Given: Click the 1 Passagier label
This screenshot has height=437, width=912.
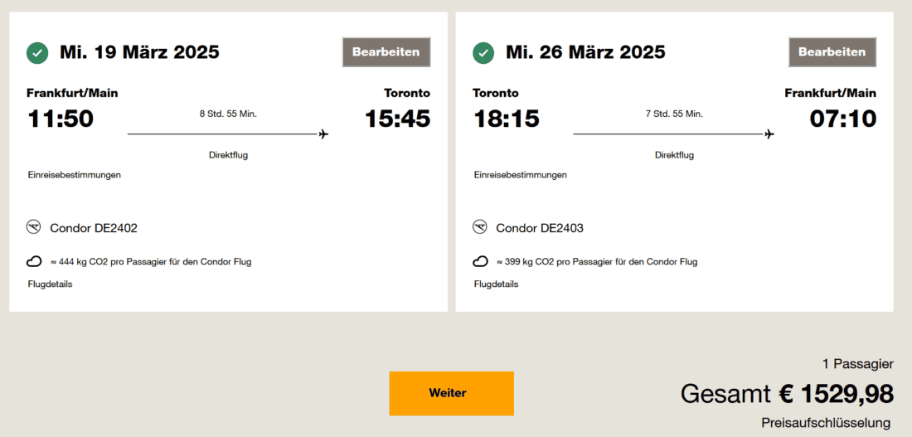Looking at the screenshot, I should 857,364.
